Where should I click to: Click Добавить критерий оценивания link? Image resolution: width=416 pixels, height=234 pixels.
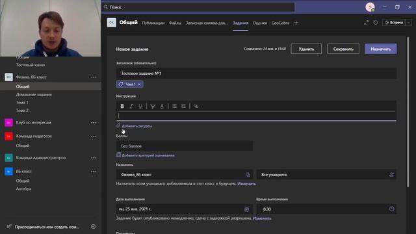pyautogui.click(x=148, y=155)
